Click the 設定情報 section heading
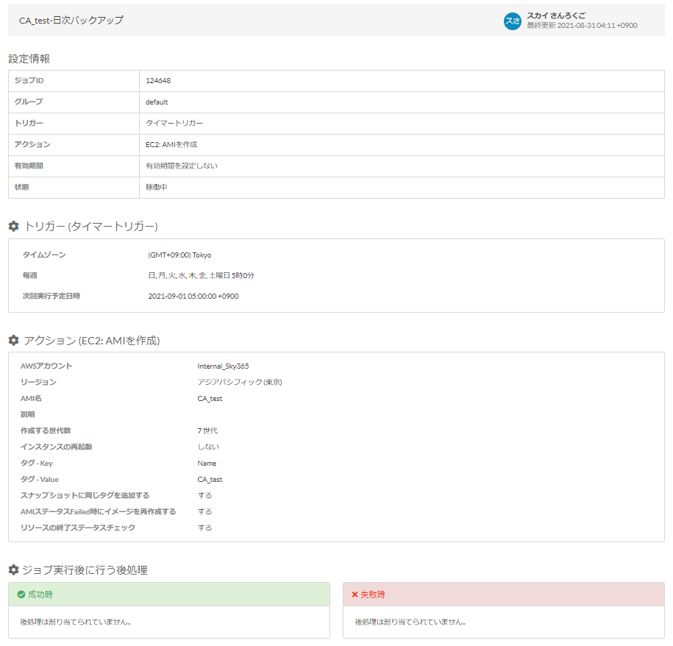Image resolution: width=673 pixels, height=646 pixels. click(29, 59)
